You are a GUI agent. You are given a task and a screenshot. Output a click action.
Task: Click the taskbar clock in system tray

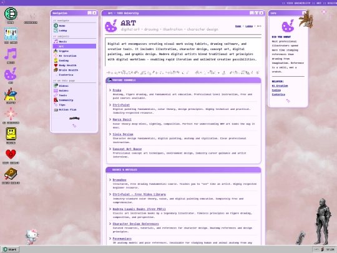(x=330, y=249)
